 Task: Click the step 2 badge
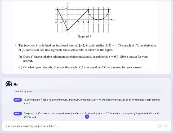(18, 114)
